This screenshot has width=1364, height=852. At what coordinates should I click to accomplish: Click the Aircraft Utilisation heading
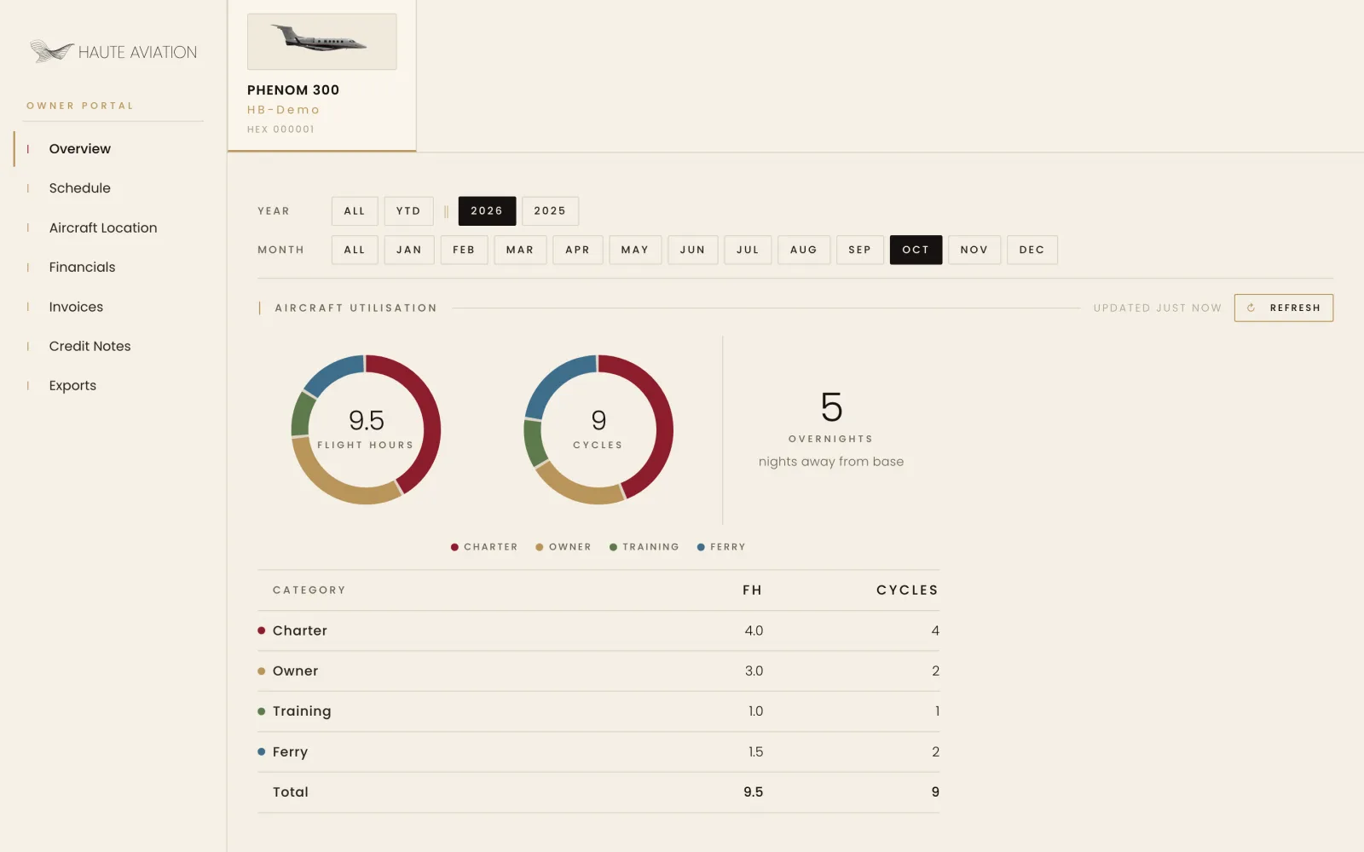click(355, 308)
